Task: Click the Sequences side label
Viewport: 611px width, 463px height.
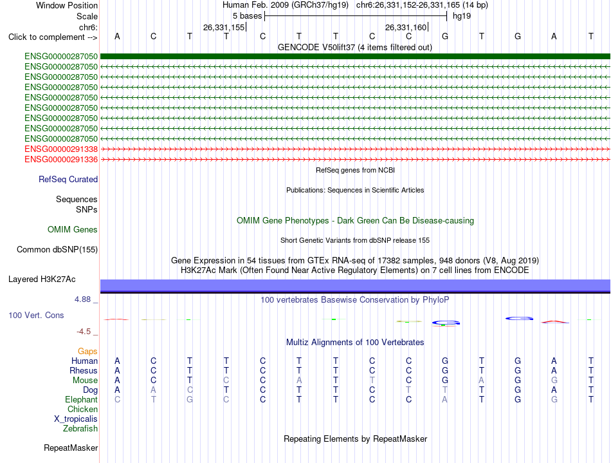Action: [77, 200]
